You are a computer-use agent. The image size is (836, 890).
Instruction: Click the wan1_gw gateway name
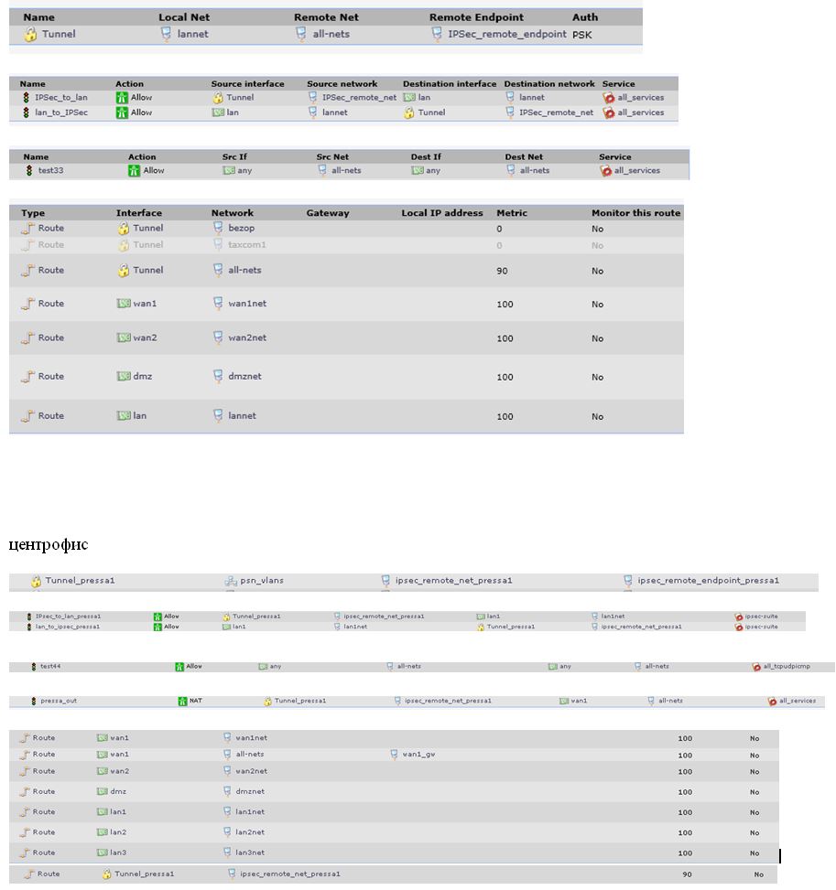point(418,755)
